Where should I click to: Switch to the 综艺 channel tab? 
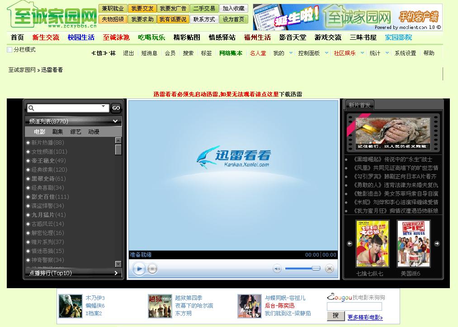[x=76, y=132]
